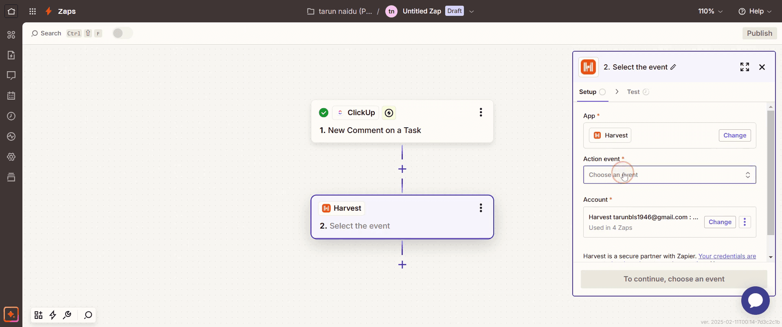The width and height of the screenshot is (782, 327).
Task: Open the 110% zoom level dropdown
Action: (710, 11)
